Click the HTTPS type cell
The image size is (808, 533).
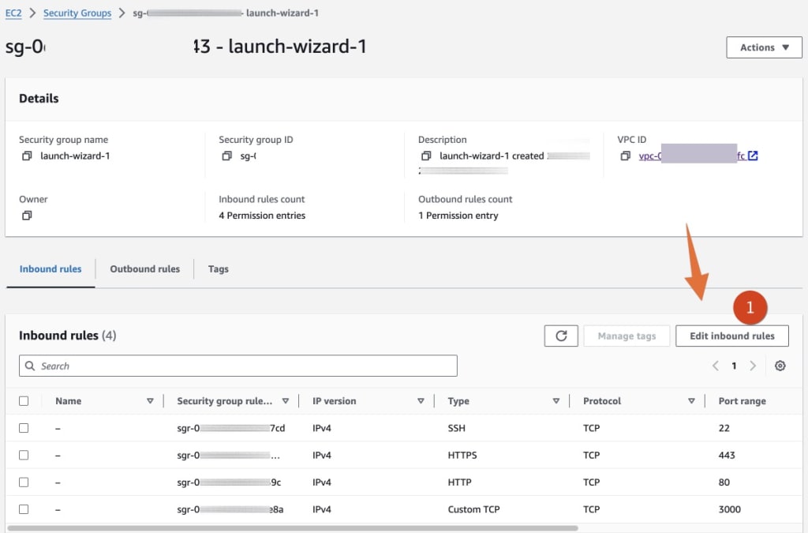[x=462, y=455]
